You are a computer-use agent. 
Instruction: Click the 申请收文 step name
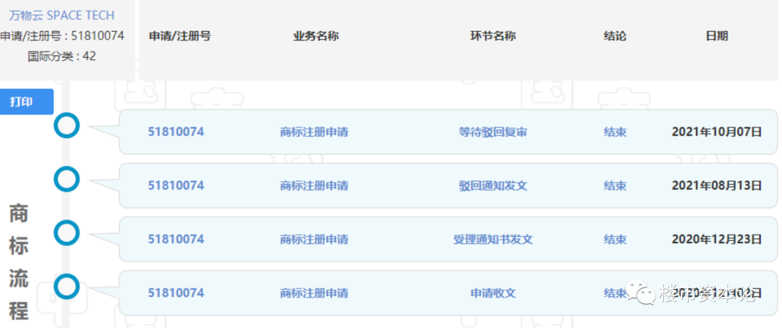click(493, 293)
